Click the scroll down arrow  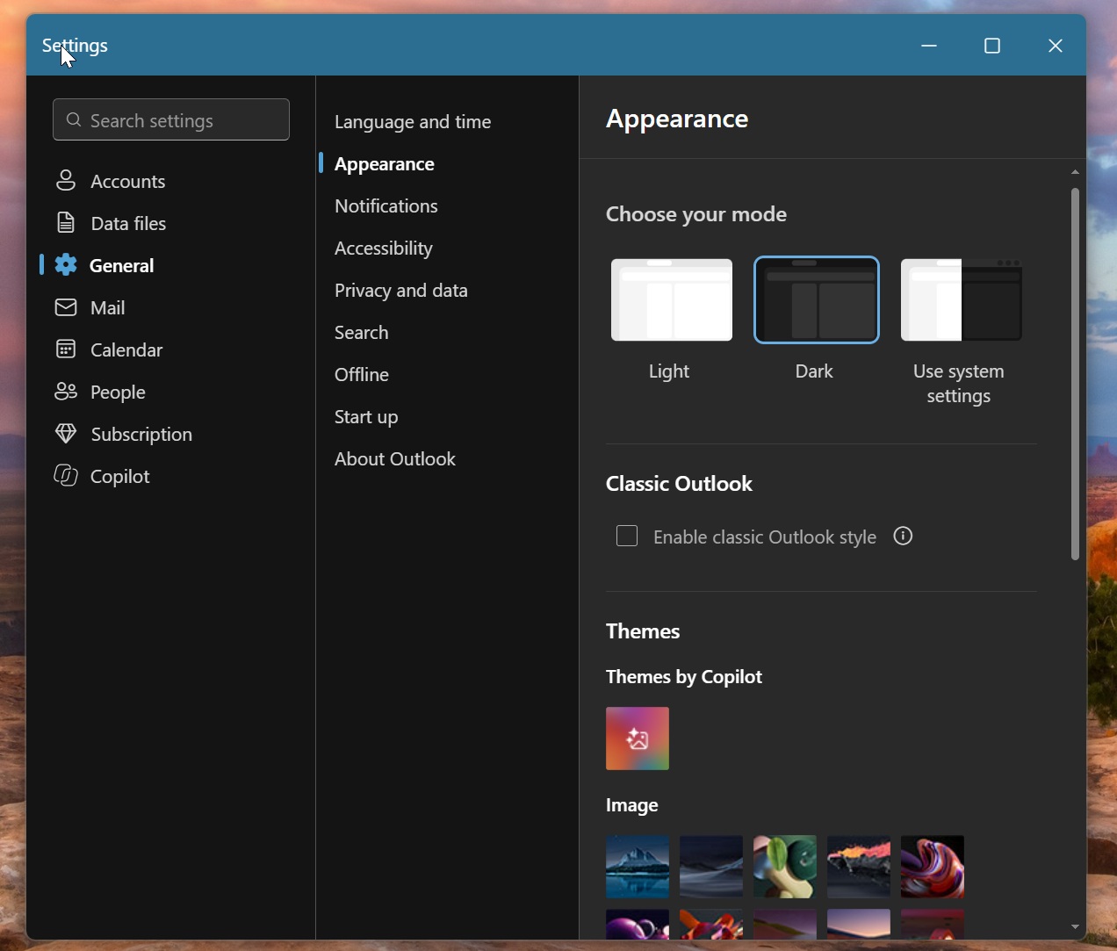1076,927
